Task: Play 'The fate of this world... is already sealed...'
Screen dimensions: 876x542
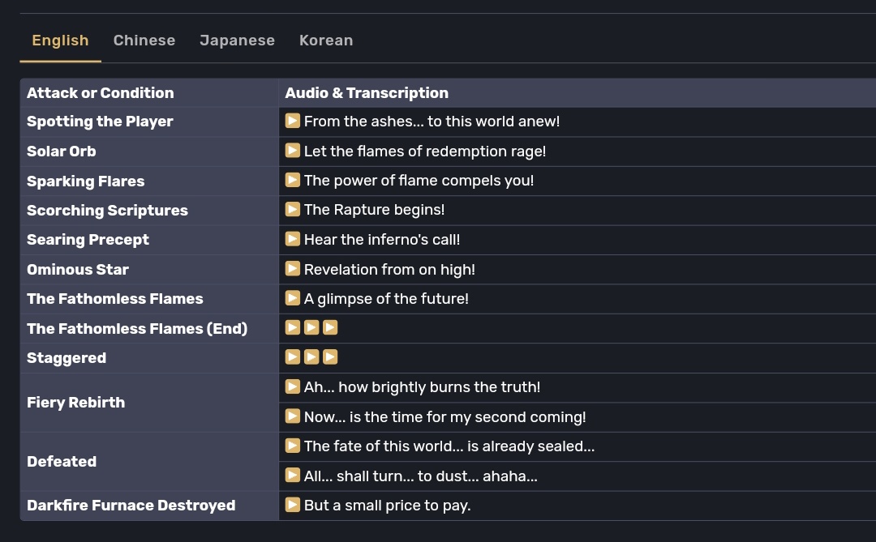Action: [x=292, y=446]
